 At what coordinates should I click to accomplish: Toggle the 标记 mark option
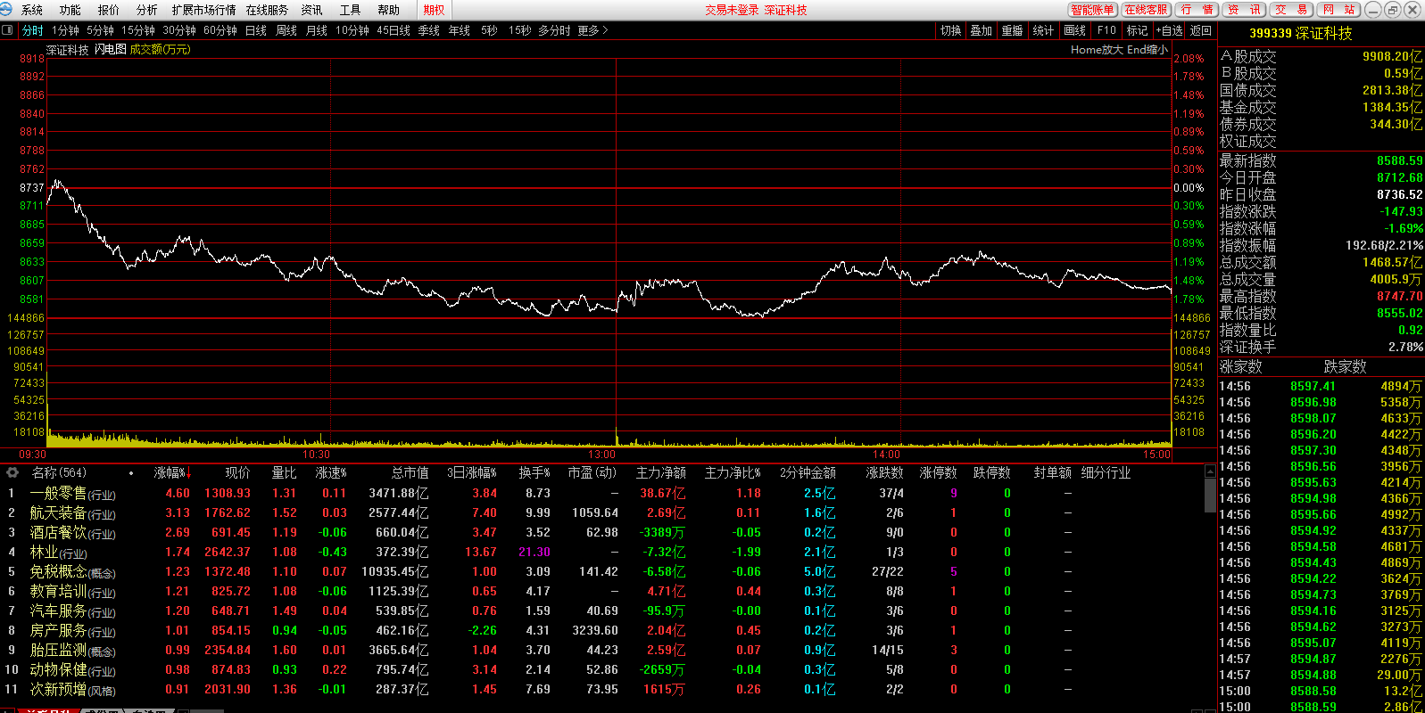tap(1137, 30)
